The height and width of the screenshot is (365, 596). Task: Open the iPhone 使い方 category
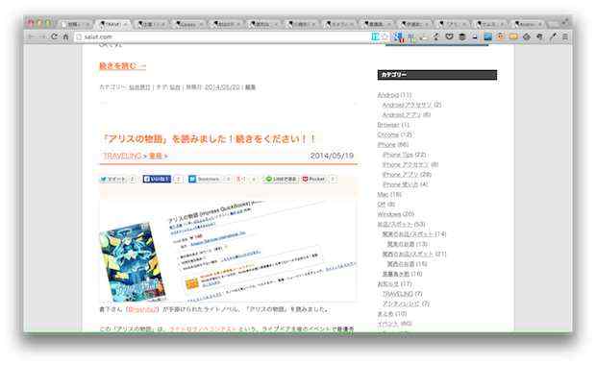[400, 184]
